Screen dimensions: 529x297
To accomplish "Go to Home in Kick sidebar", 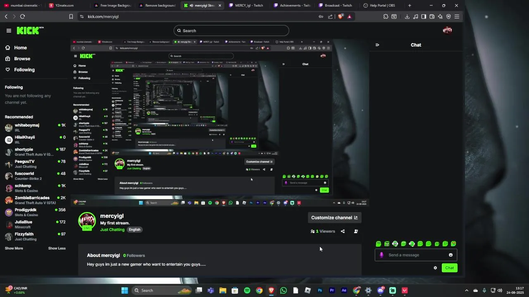I will (20, 48).
